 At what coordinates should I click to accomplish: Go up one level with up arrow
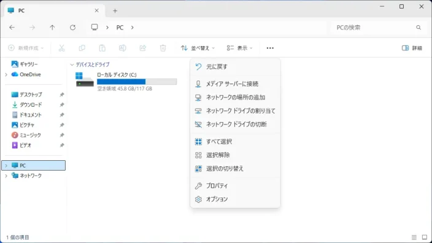point(52,27)
